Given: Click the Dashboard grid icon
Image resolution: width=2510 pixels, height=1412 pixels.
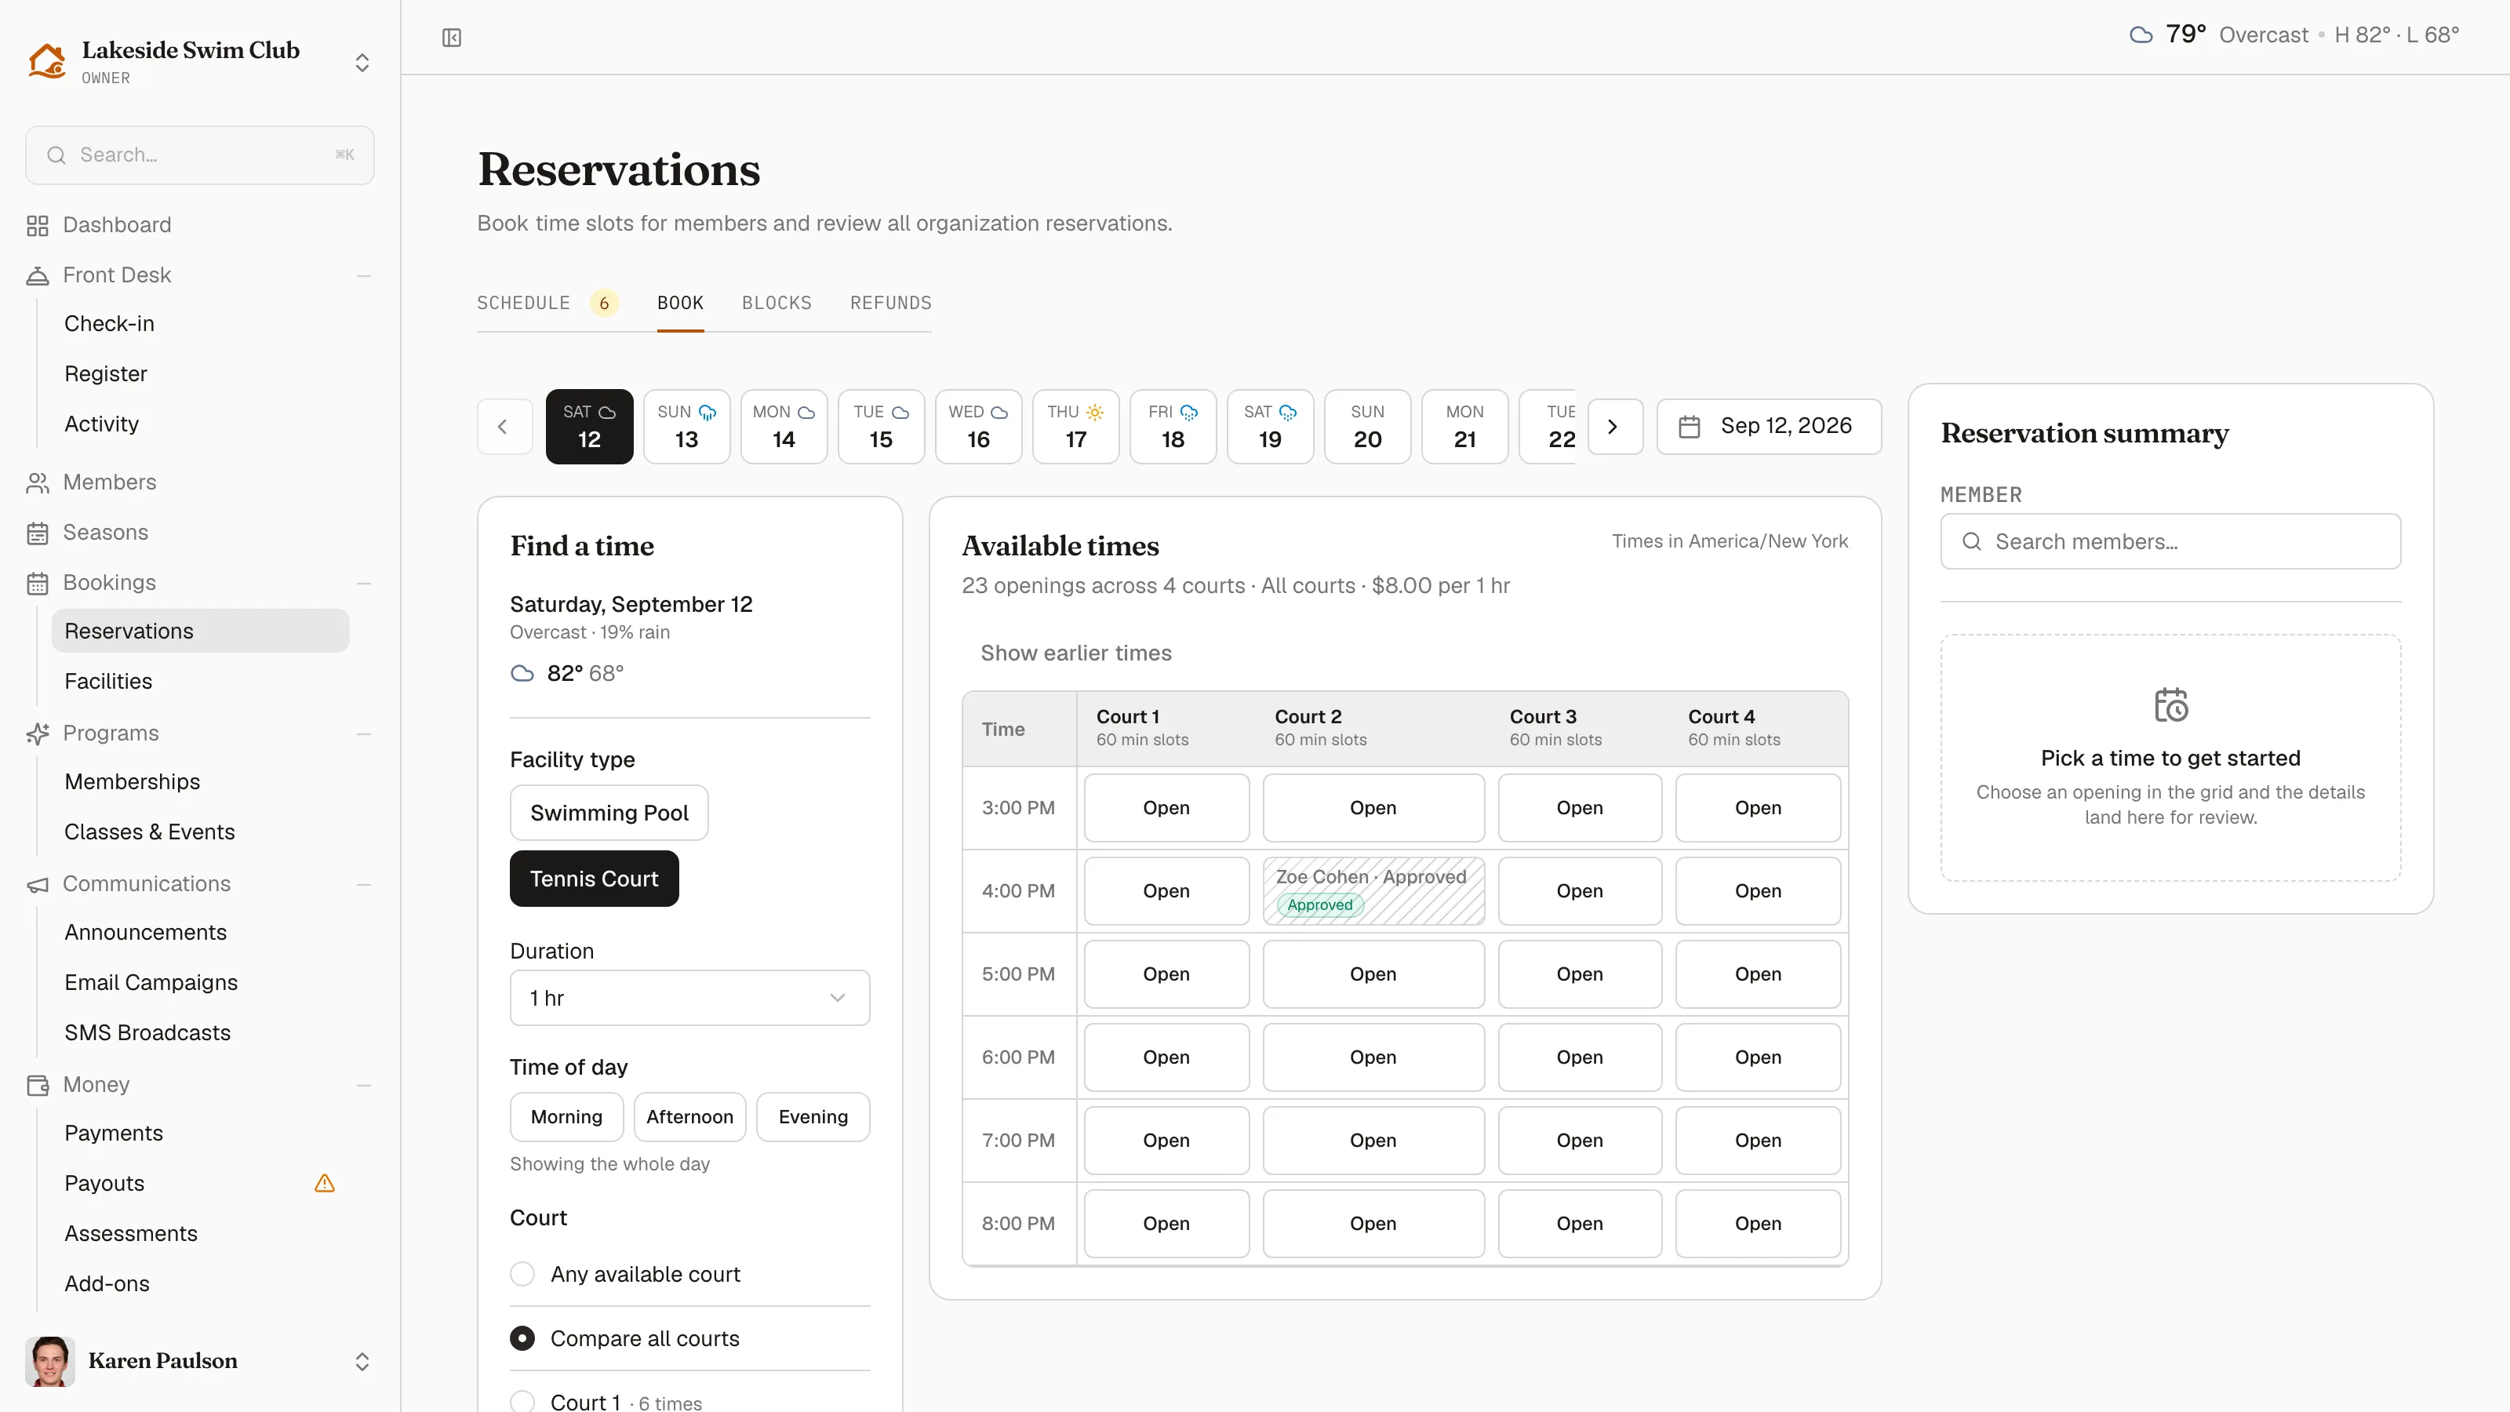Looking at the screenshot, I should pos(37,225).
